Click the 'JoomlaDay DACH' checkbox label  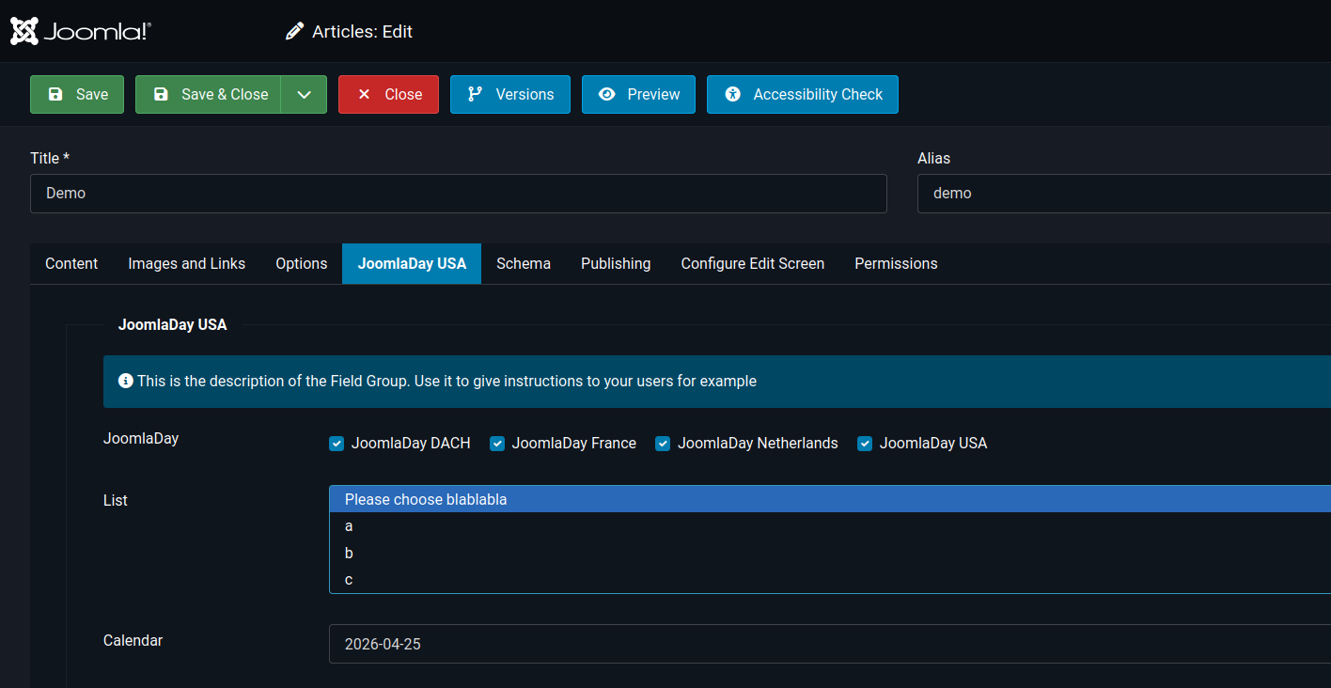click(x=411, y=444)
